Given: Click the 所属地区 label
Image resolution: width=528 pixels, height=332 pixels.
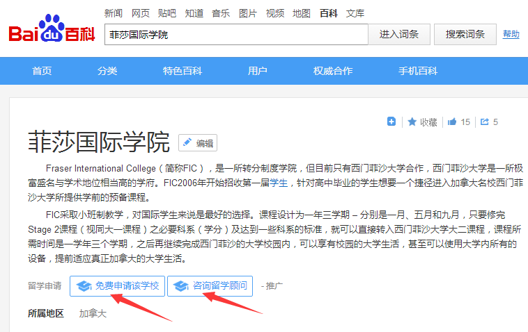Looking at the screenshot, I should (x=46, y=313).
